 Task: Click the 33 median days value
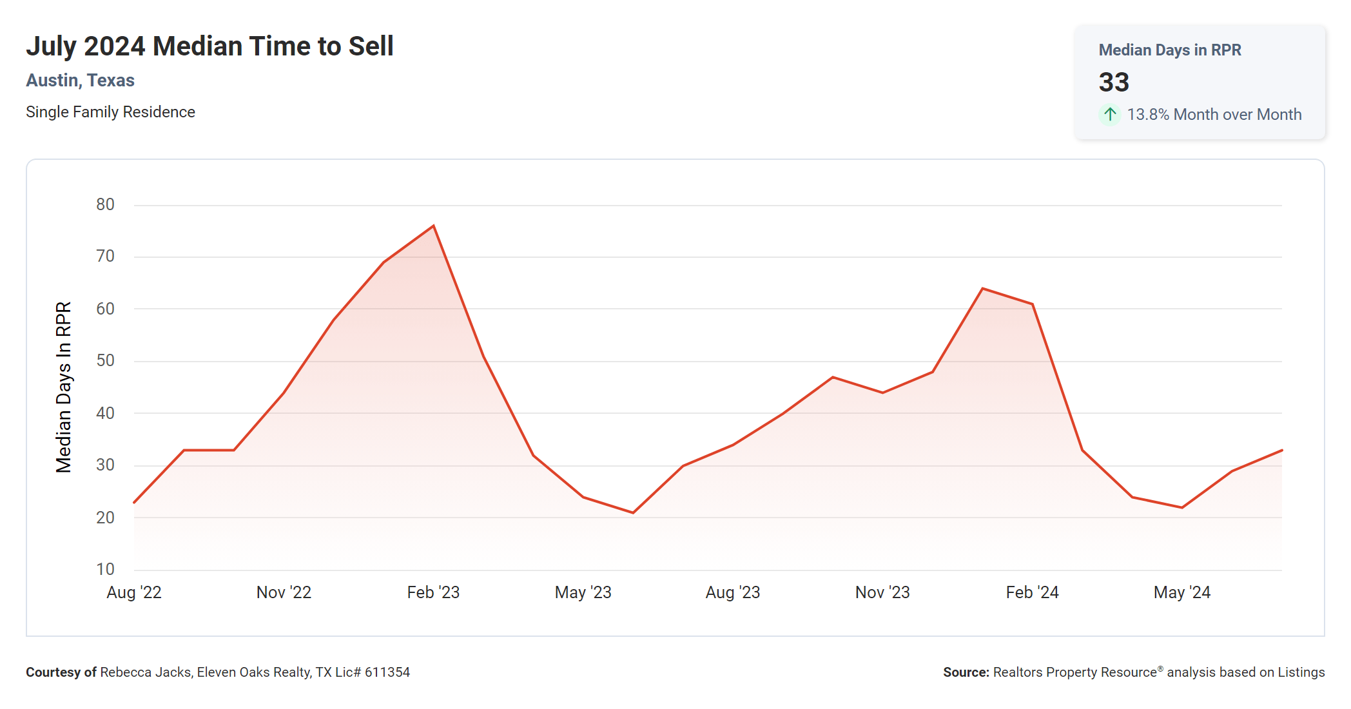[x=1114, y=83]
